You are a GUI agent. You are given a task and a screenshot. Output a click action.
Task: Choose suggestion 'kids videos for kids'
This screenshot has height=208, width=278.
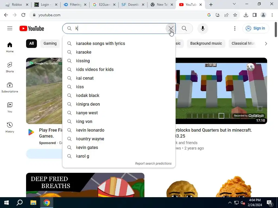(119, 70)
